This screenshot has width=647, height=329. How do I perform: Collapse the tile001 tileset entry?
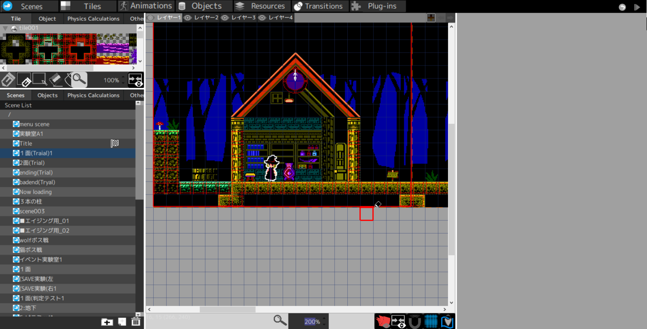click(5, 27)
